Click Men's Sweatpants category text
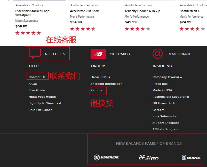Image resolution: width=207 pixels, height=167 pixels. tap(27, 21)
